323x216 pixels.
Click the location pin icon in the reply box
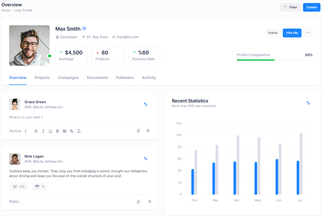150,202
